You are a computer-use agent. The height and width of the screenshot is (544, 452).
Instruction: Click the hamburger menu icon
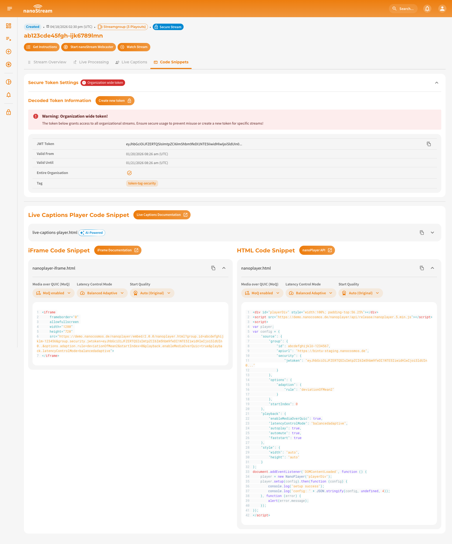point(10,9)
